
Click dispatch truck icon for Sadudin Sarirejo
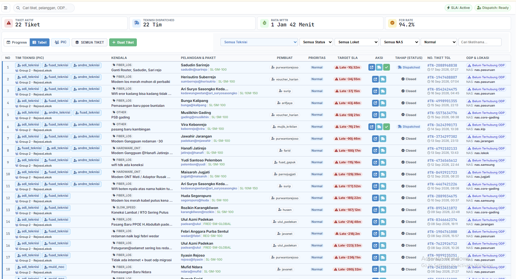point(379,67)
